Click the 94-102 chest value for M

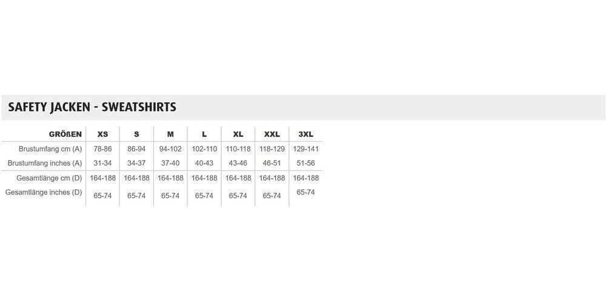click(x=170, y=149)
